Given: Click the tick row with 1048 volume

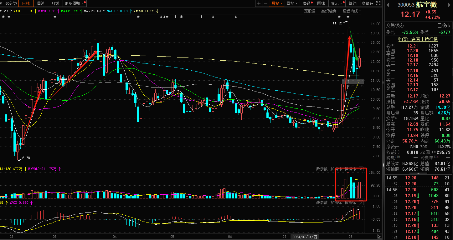Looking at the screenshot, I should click(x=418, y=196).
